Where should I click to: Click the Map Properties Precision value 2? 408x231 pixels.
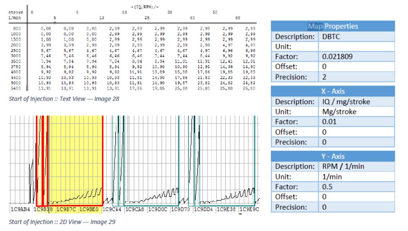tap(357, 77)
